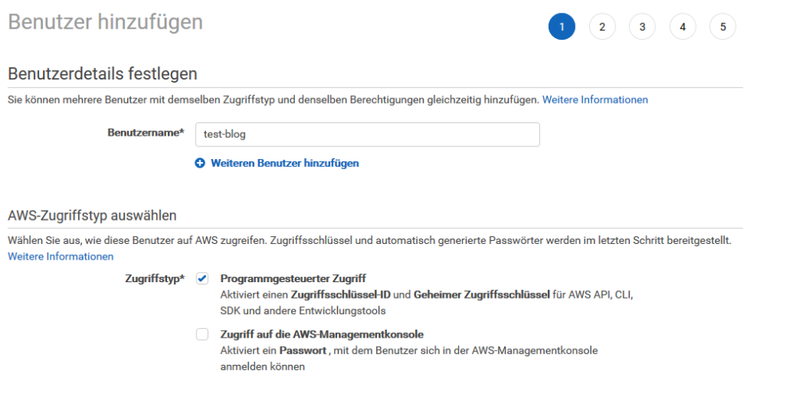Click the AWS-Zugriffstyp auswählen heading
Image resolution: width=799 pixels, height=403 pixels.
(92, 215)
